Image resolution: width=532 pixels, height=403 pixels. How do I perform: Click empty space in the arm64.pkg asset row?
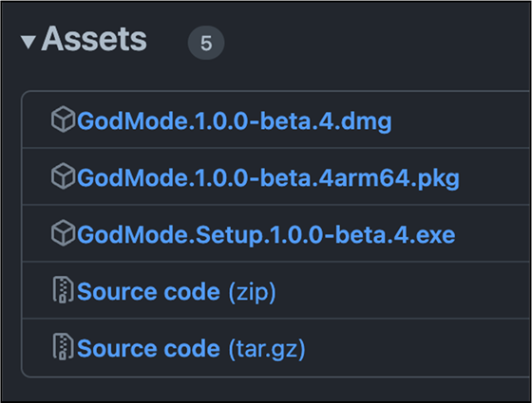tap(495, 176)
